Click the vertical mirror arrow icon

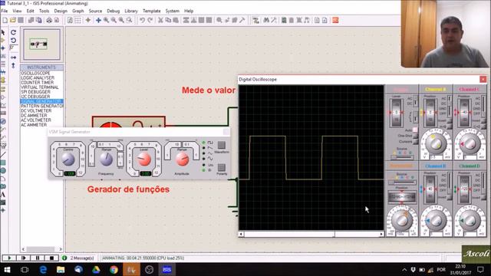pyautogui.click(x=13, y=65)
